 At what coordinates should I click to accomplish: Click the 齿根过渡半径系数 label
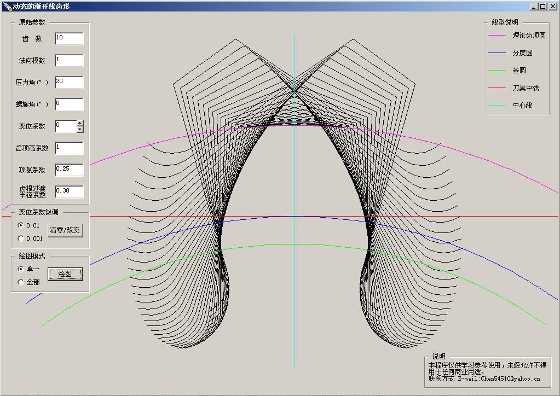pyautogui.click(x=32, y=191)
